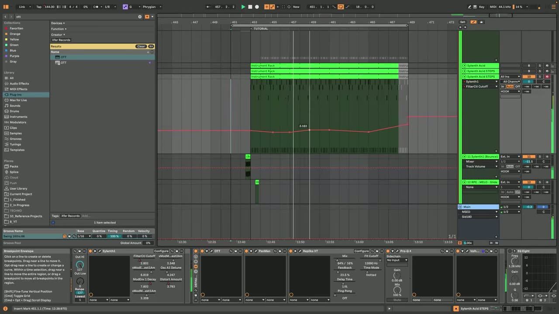Select Auto monitoring on track 10
The width and height of the screenshot is (559, 314).
510,86
